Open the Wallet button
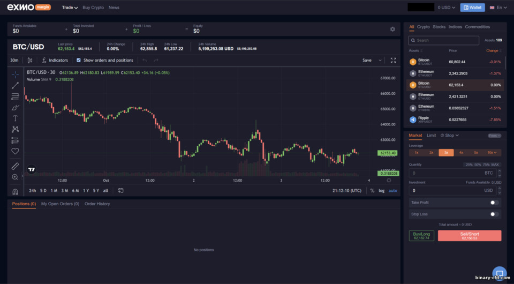Screen dimensions: 514x284 (472, 8)
